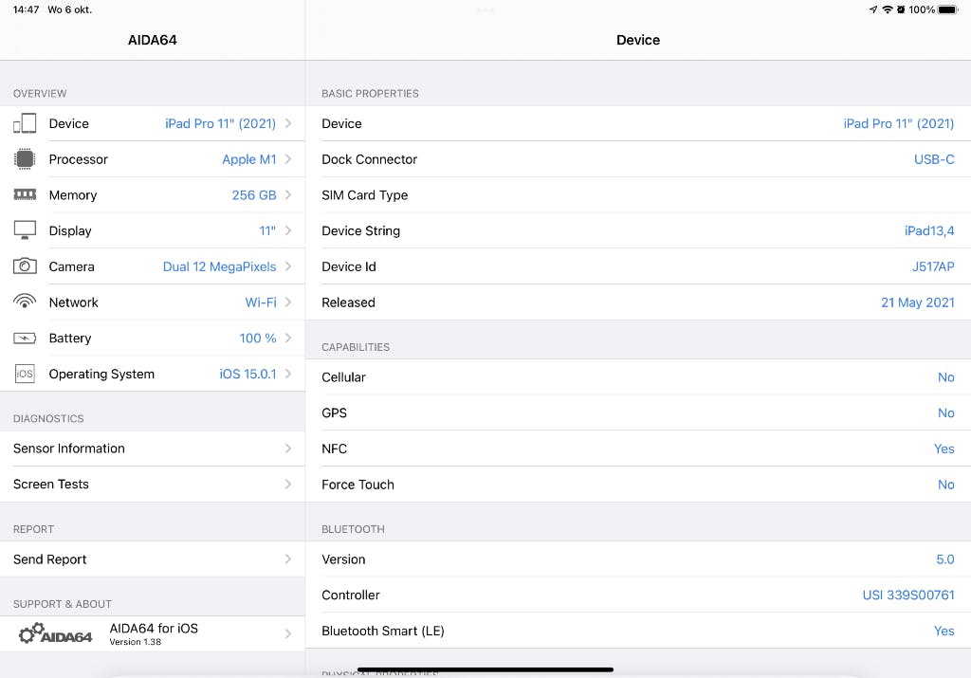Click the 'Apple M1' processor value
971x678 pixels.
[249, 159]
